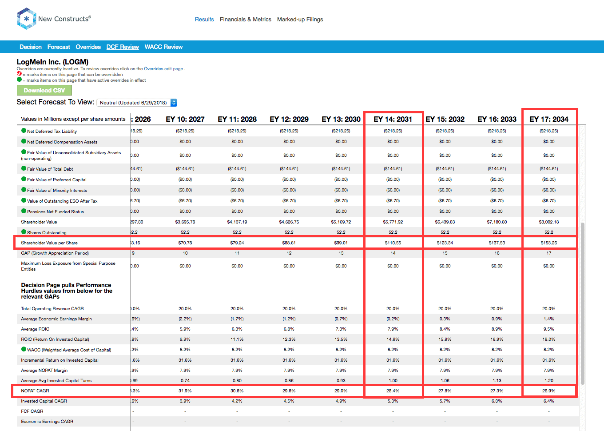
Task: Click the vertical table scrollbar
Action: [583, 303]
